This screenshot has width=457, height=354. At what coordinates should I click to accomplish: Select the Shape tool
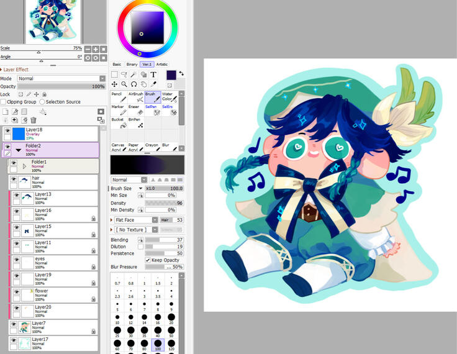[143, 75]
